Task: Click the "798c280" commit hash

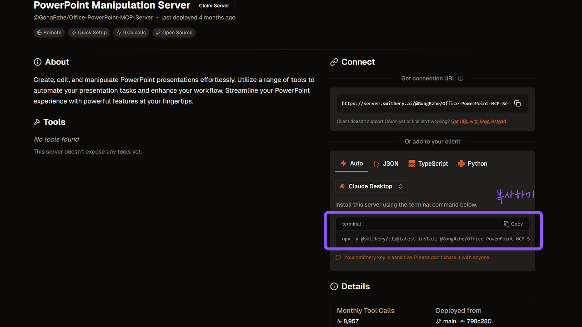Action: [x=478, y=321]
